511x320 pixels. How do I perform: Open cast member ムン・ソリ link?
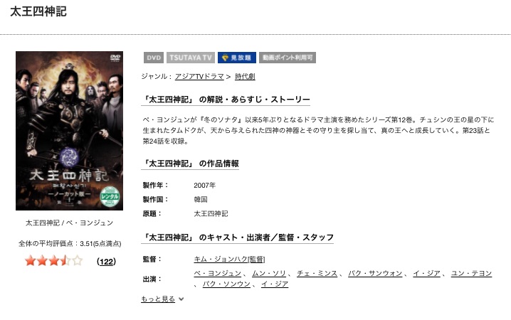tap(269, 274)
